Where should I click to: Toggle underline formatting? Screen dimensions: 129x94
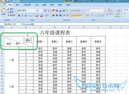click(26, 16)
